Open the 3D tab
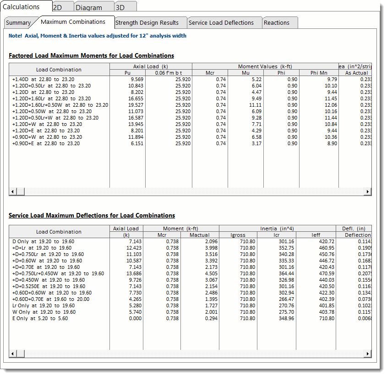Viewport: 387px width, 376px height. tap(125, 7)
